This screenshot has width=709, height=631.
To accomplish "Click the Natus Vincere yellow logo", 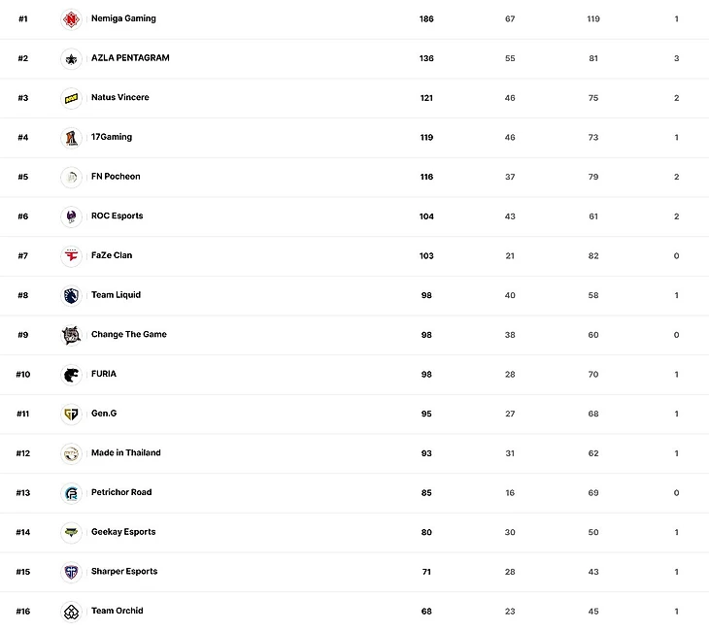I will [71, 98].
